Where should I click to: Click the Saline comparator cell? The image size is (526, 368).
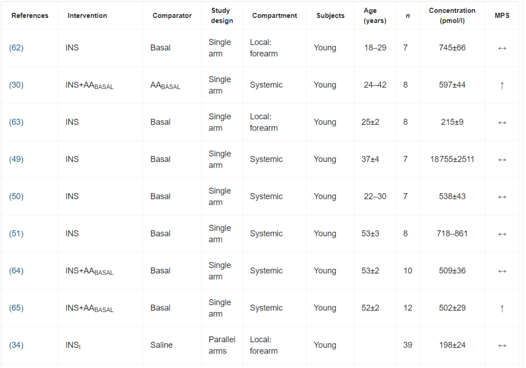161,345
